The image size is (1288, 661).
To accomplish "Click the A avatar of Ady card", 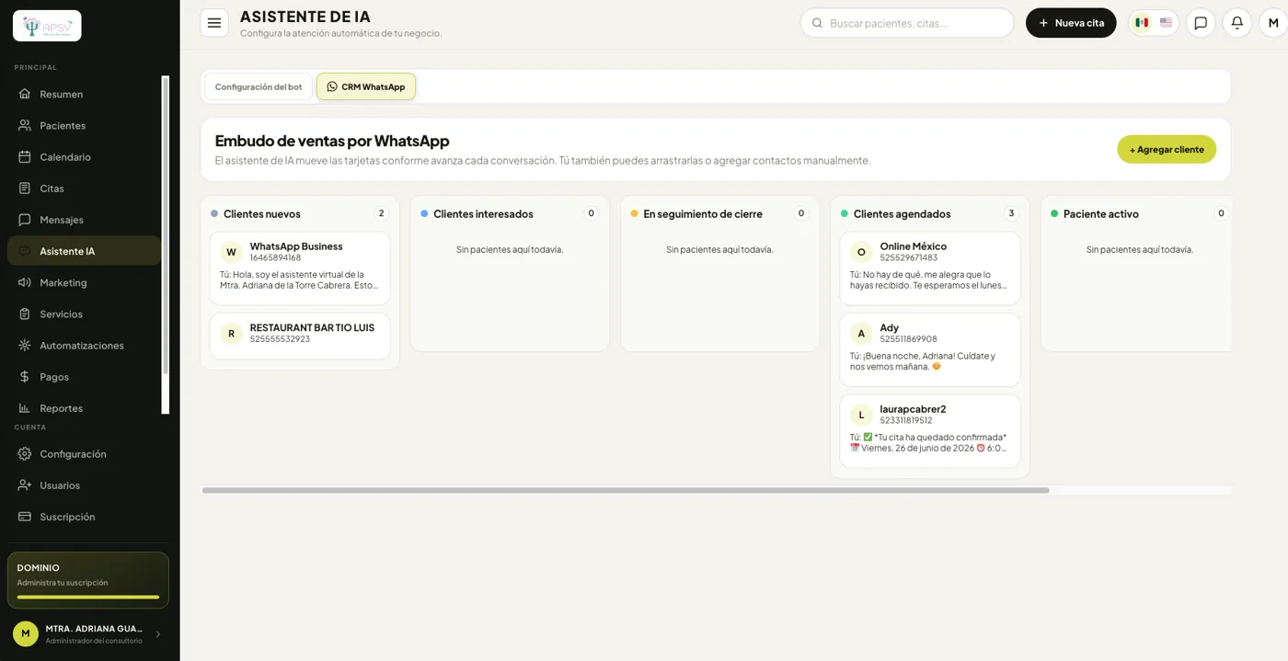I will [861, 334].
